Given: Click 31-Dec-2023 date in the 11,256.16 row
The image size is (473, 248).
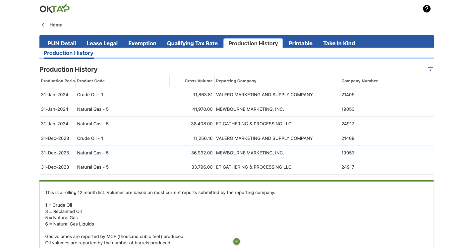Looking at the screenshot, I should point(55,138).
